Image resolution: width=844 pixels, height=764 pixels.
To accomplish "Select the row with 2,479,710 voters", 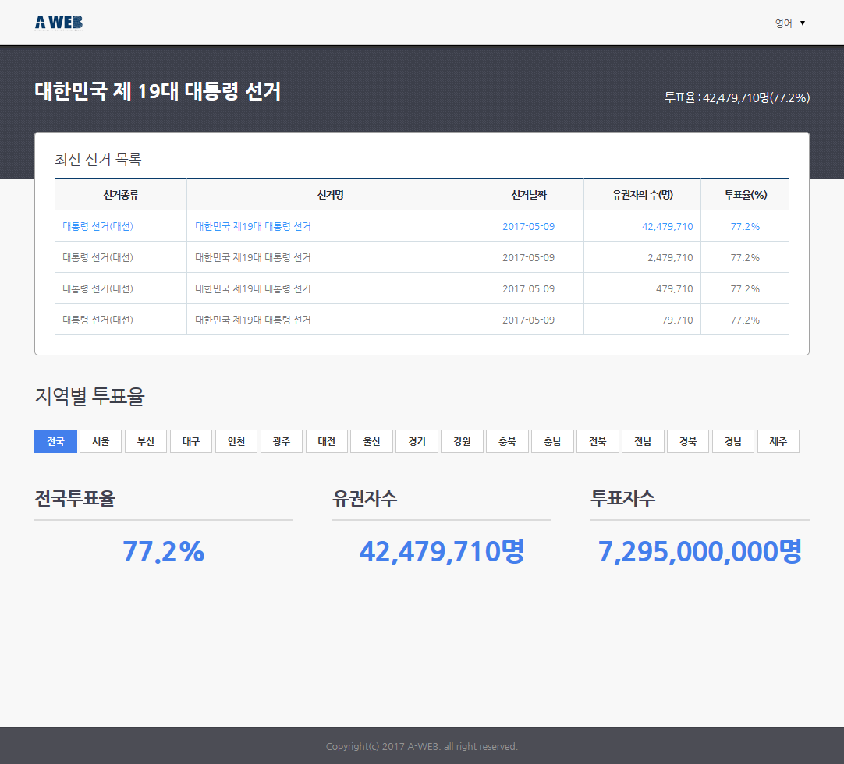I will pos(422,258).
